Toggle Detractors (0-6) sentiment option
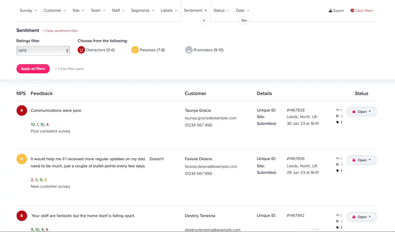The width and height of the screenshot is (395, 232). pyautogui.click(x=100, y=50)
